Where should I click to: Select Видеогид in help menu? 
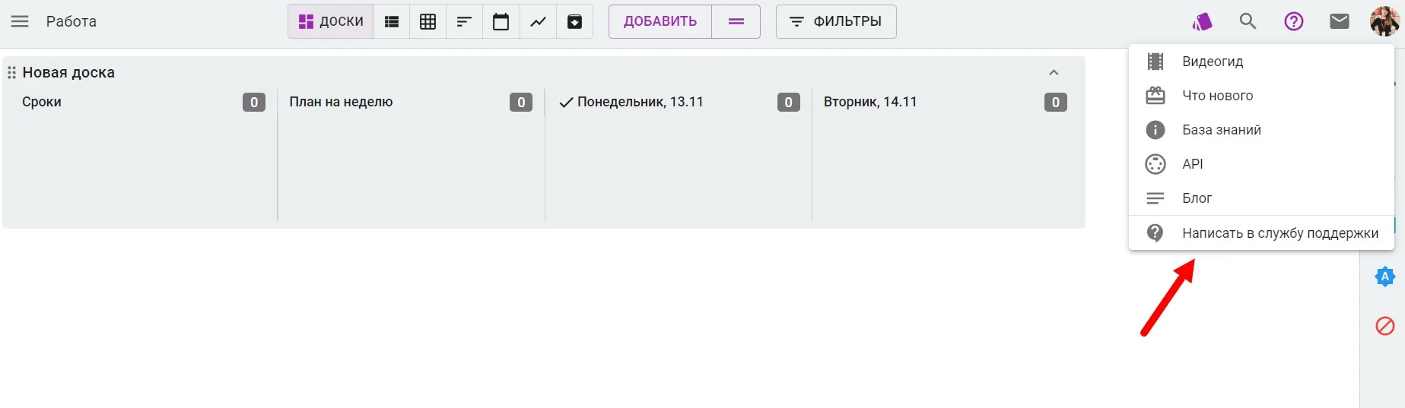coord(1261,62)
